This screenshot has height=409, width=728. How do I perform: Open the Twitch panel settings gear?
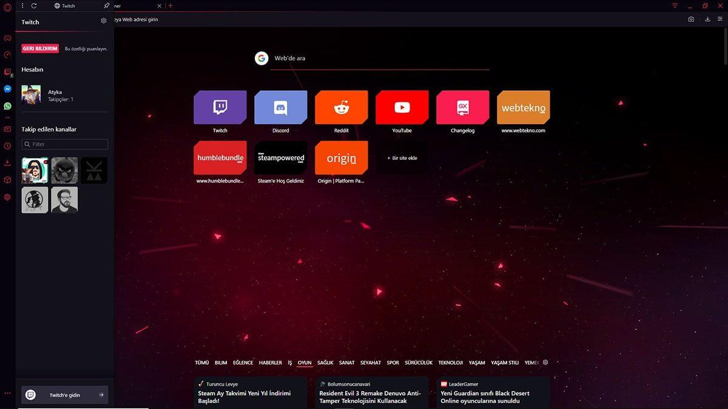103,21
